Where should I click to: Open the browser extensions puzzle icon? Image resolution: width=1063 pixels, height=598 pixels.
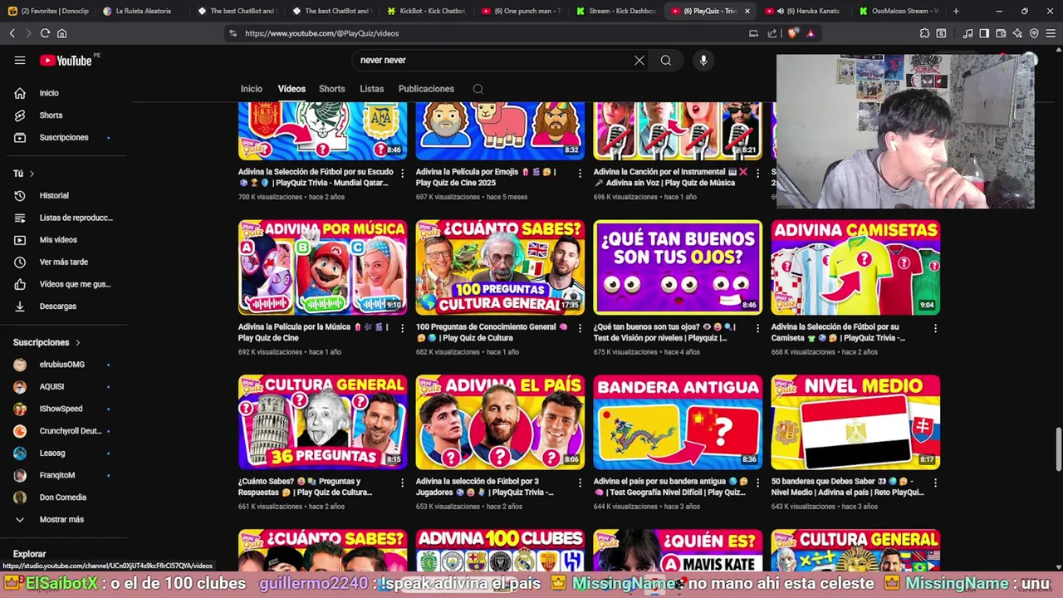tap(924, 33)
